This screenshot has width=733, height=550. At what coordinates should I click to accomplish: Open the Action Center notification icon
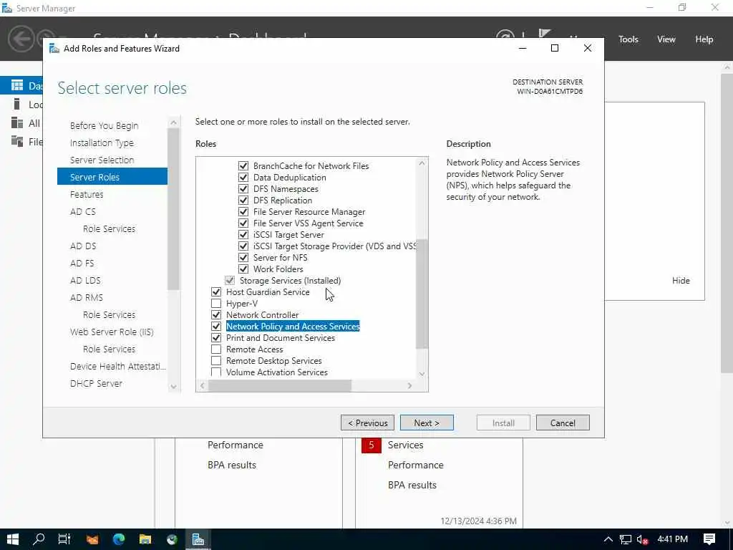709,539
